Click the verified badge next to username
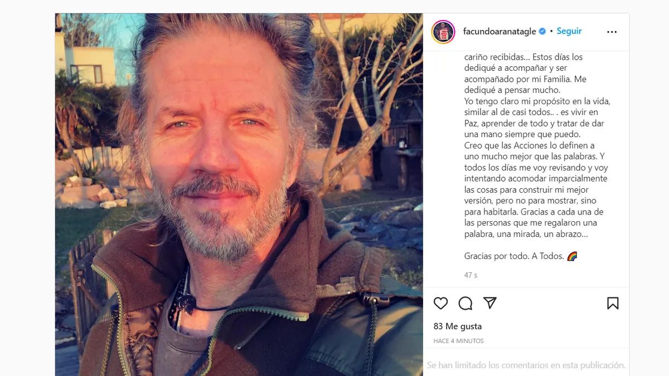 [x=541, y=32]
